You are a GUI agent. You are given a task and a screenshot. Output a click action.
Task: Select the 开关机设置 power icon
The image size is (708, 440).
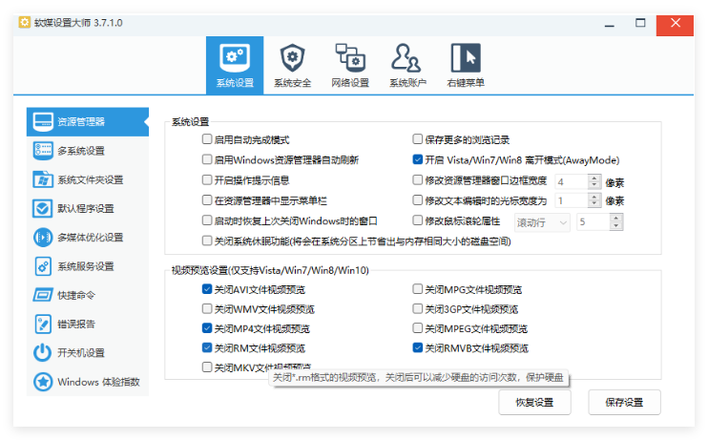click(x=43, y=352)
